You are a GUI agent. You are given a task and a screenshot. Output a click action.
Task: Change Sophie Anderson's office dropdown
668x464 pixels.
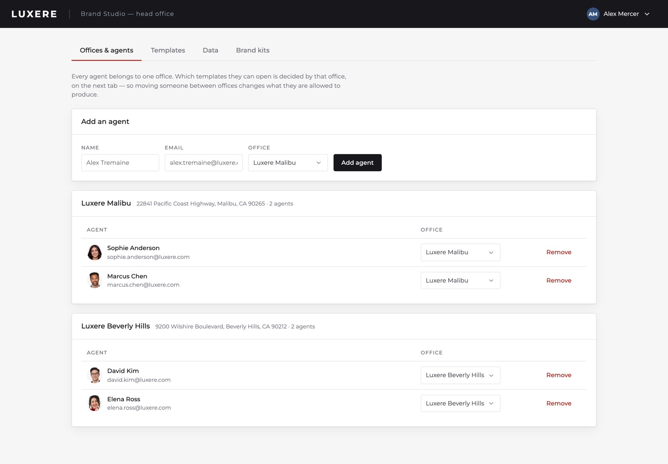(461, 252)
